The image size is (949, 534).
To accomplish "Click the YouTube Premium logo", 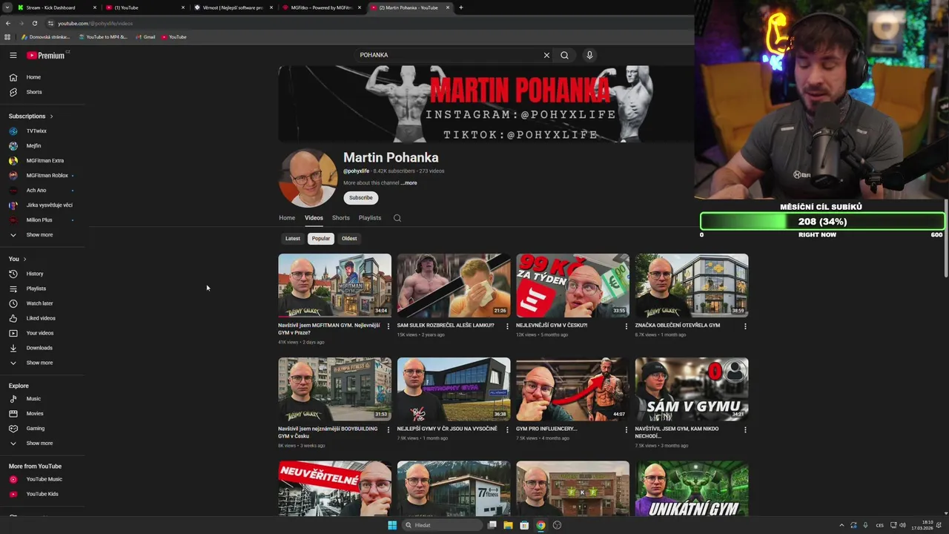I will 46,55.
